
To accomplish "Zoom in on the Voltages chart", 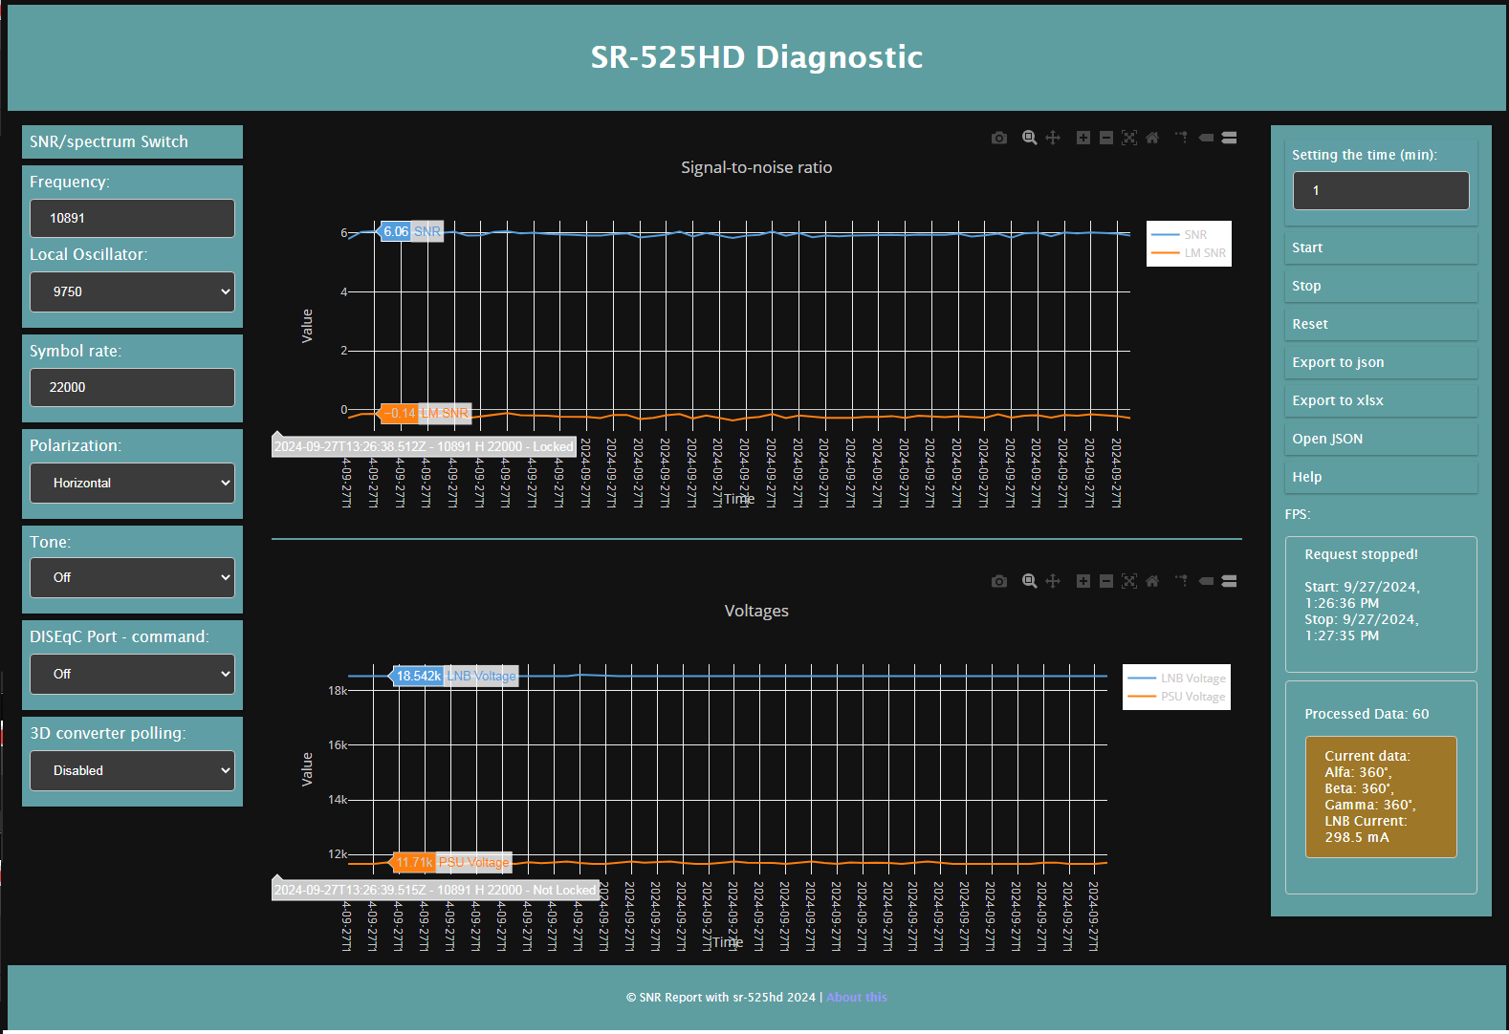I will [1083, 581].
